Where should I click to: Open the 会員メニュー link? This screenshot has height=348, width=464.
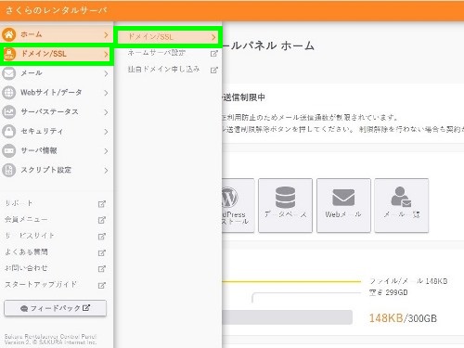click(26, 220)
